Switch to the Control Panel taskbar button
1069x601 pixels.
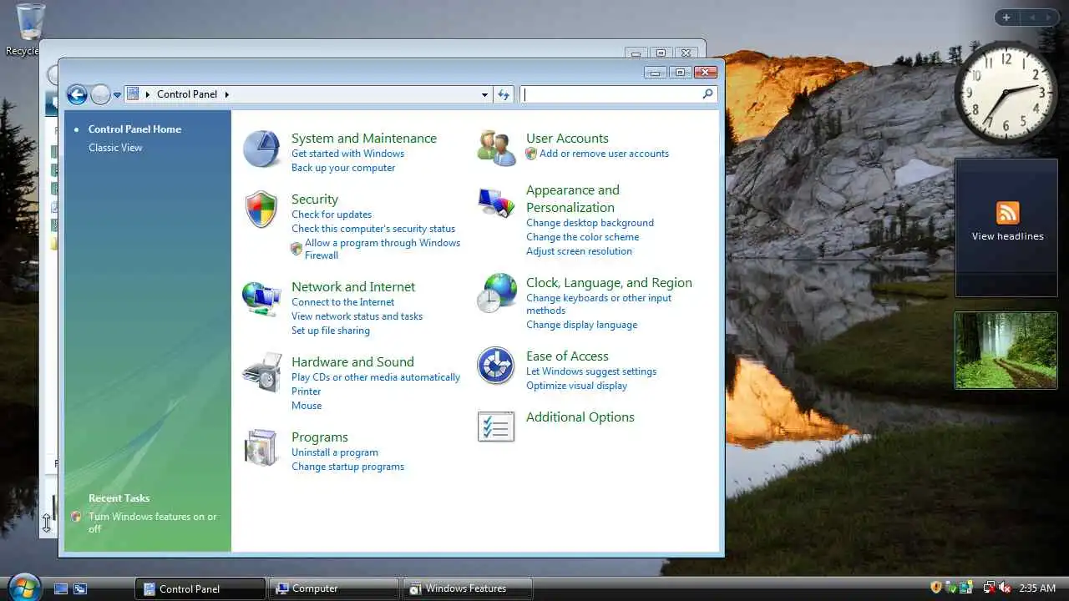point(200,588)
